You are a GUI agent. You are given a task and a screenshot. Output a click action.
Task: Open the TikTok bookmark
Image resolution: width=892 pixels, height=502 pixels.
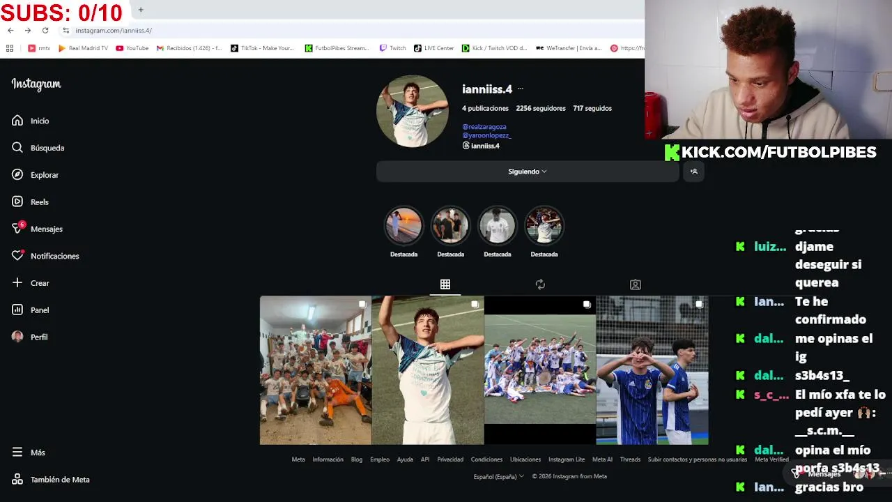(x=263, y=48)
